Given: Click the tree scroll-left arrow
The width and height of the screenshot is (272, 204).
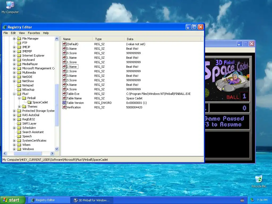Looking at the screenshot, I should [5, 153].
